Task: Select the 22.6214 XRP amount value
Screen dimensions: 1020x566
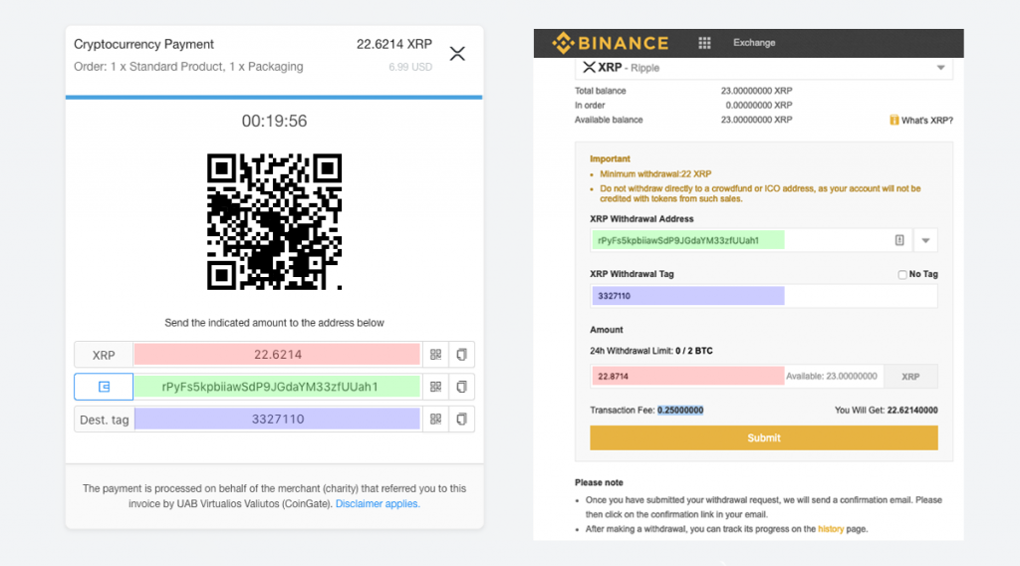Action: tap(277, 355)
